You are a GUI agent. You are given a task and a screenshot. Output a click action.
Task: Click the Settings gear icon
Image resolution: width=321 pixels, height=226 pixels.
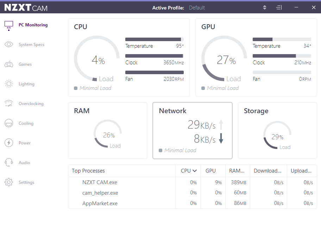click(9, 182)
